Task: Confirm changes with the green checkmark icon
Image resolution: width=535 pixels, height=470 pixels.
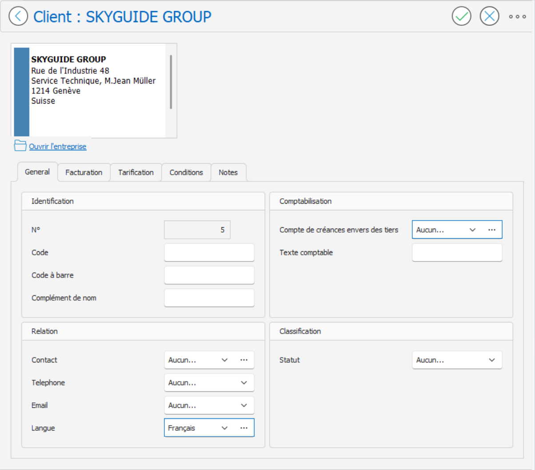Action: (x=461, y=16)
